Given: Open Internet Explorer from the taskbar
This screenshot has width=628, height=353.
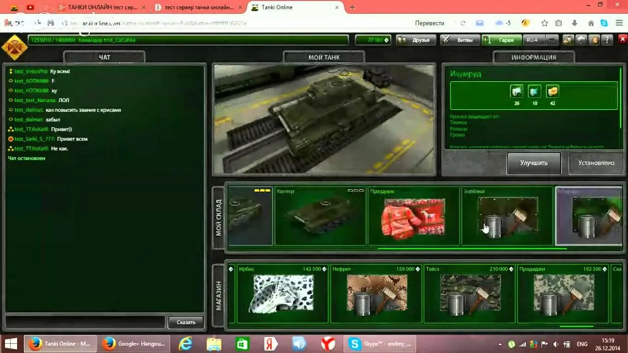Looking at the screenshot, I should point(185,344).
